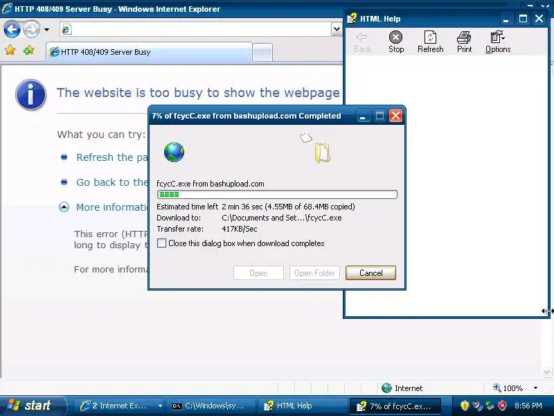Click the Cancel button in download dialog

tap(370, 273)
